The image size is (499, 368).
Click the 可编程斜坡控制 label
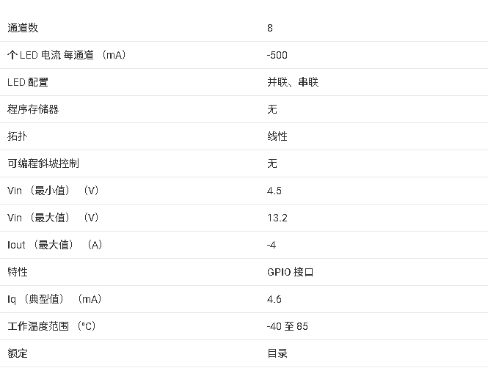43,163
